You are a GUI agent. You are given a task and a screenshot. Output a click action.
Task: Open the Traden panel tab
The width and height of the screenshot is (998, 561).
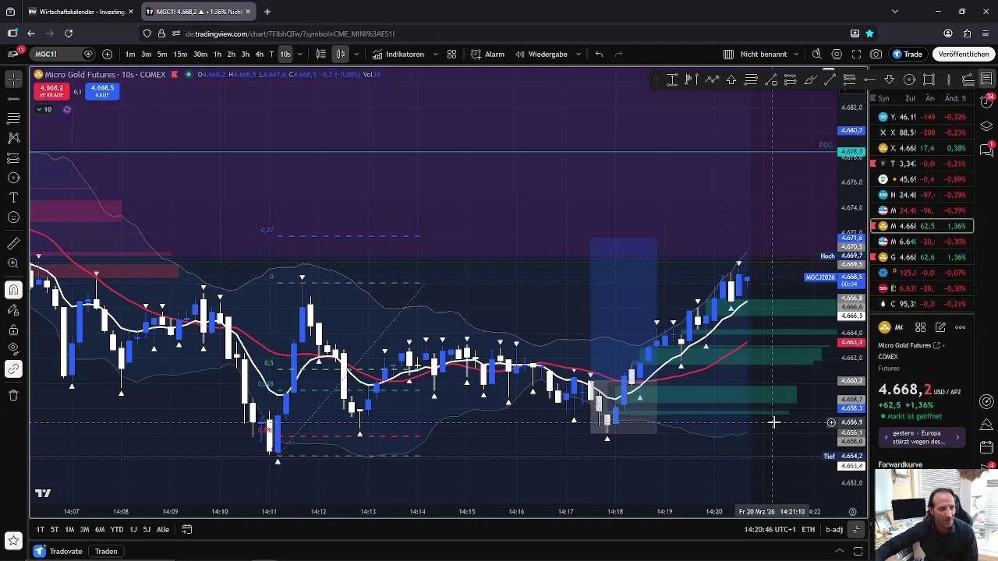106,551
